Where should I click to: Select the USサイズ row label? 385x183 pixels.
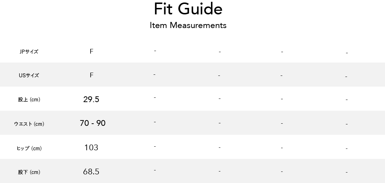(29, 76)
